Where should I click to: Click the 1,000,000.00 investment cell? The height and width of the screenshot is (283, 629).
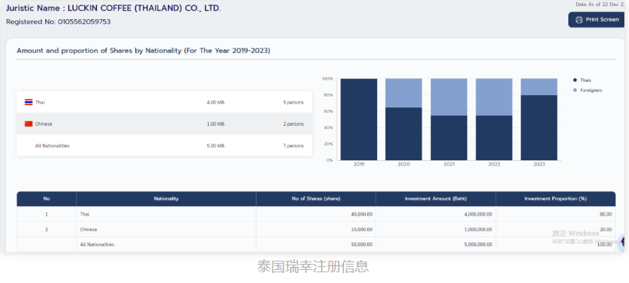coord(436,229)
